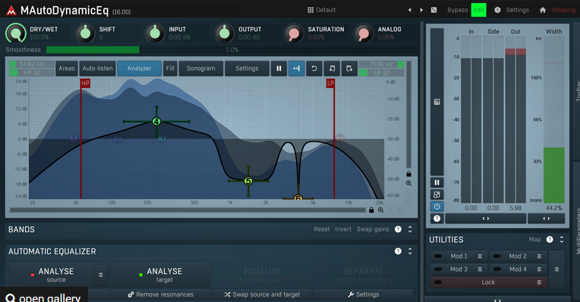Expand the Bands section

pyautogui.click(x=410, y=230)
